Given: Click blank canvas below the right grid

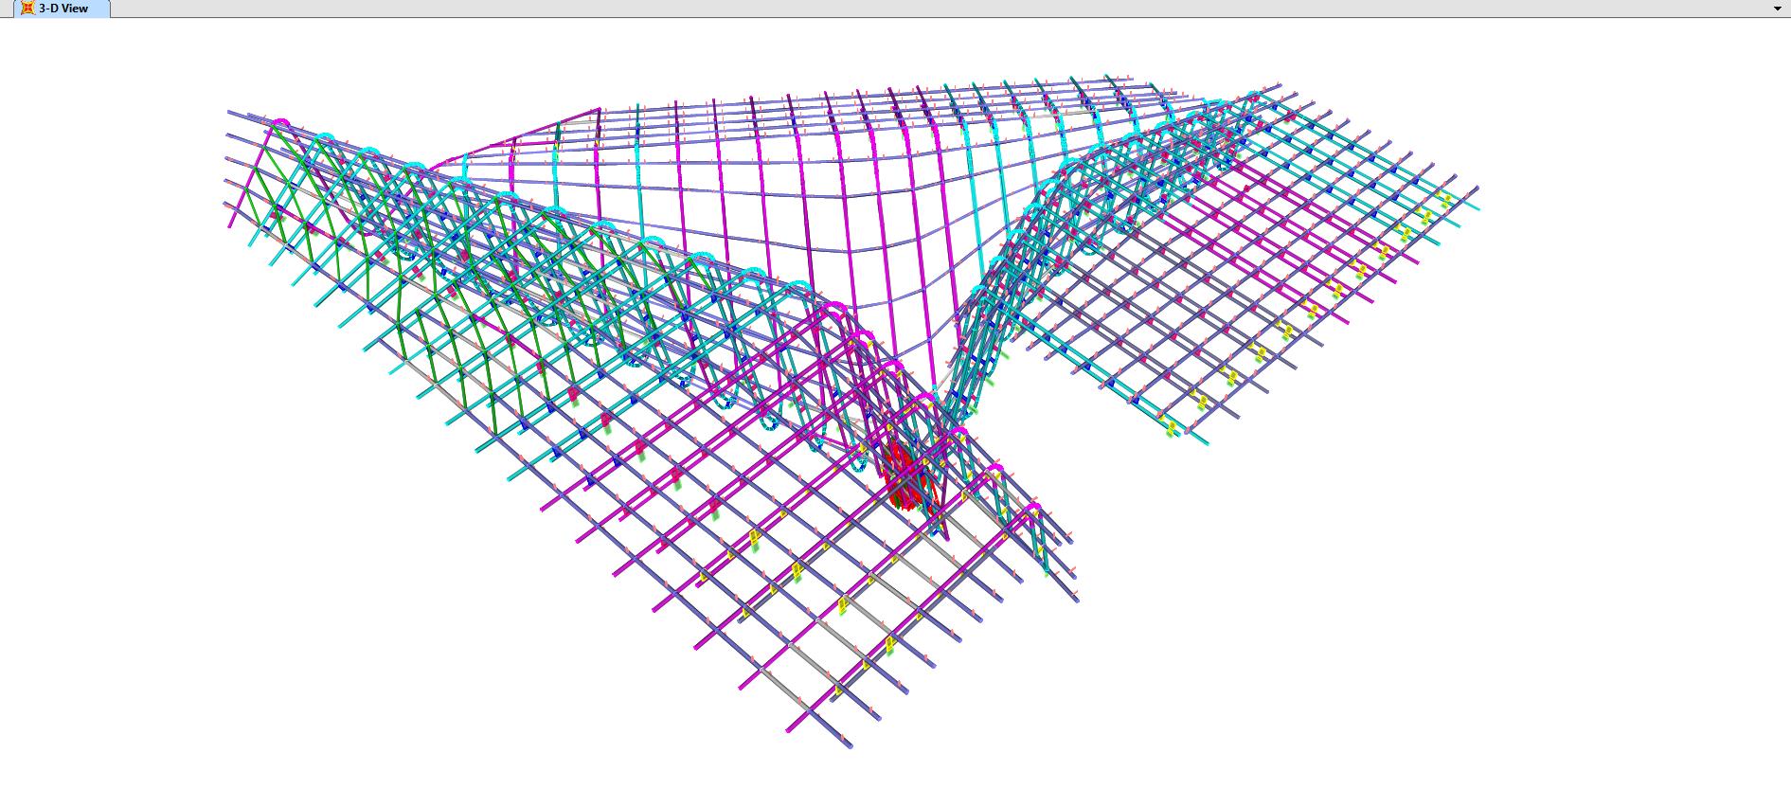Looking at the screenshot, I should 1421,568.
